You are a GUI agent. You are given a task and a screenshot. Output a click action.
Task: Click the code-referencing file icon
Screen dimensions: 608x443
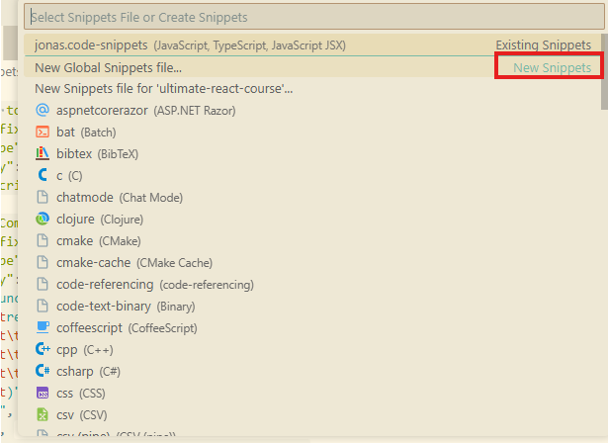43,284
